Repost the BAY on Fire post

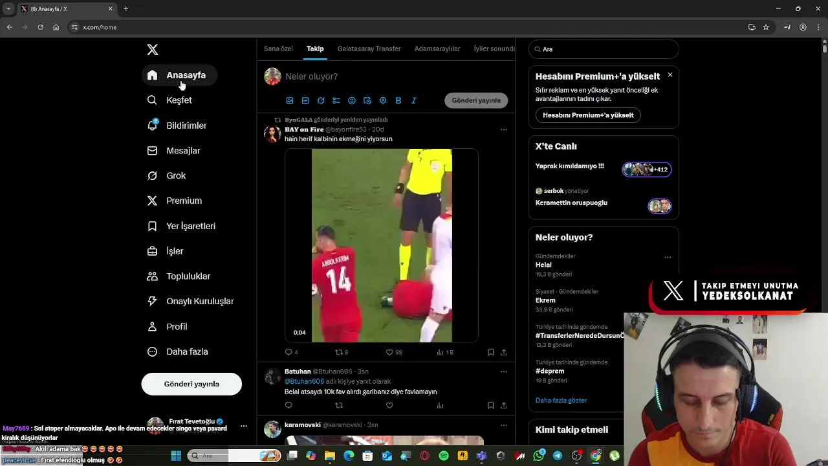pos(341,352)
